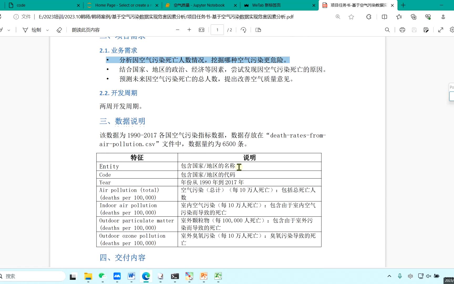
Task: Click the page number field
Action: point(217,30)
